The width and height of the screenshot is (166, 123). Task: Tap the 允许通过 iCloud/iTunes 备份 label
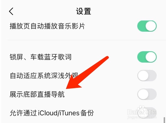(x=52, y=113)
